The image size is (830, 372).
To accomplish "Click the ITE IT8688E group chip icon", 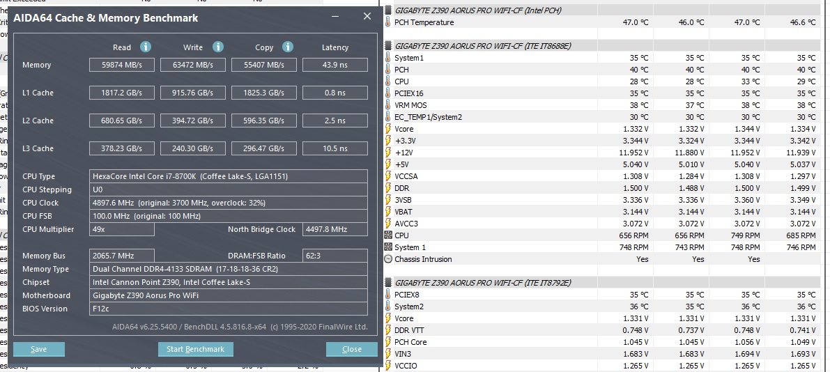I will tap(388, 45).
